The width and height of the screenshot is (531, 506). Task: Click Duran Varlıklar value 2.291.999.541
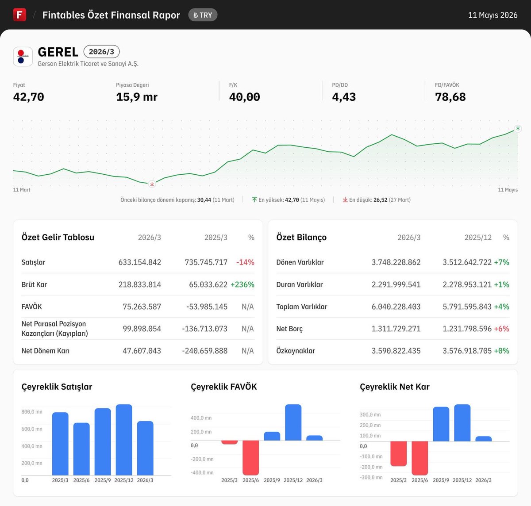pyautogui.click(x=396, y=284)
